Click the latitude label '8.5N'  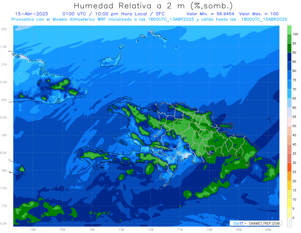[x=4, y=153]
